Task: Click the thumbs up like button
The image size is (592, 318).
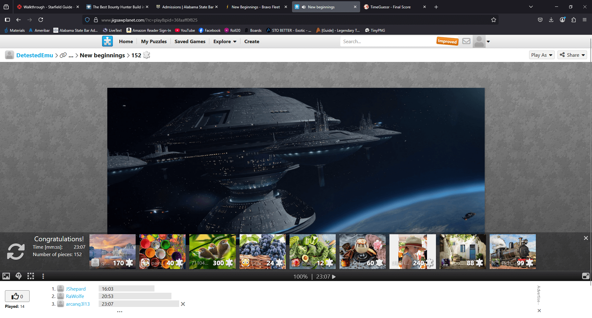Action: pos(17,296)
